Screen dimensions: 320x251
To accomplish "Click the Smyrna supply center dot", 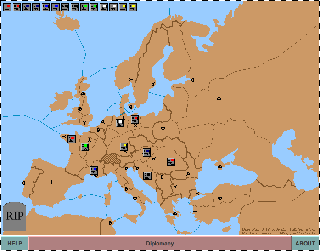I will point(195,211).
